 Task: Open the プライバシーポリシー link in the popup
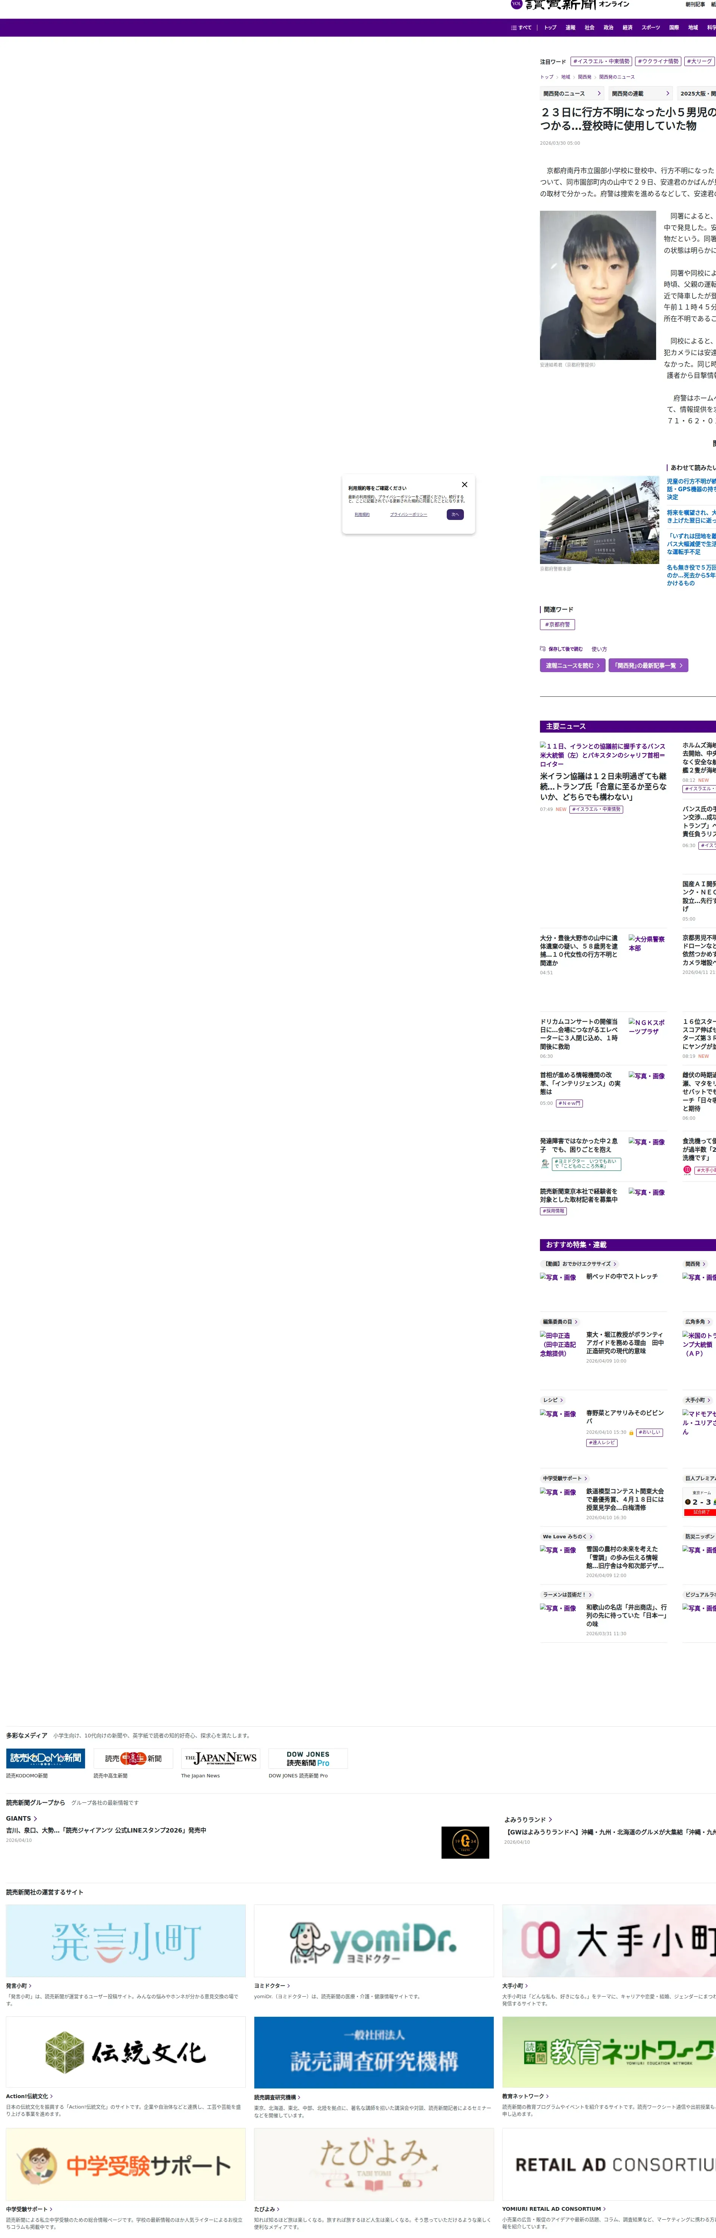pyautogui.click(x=408, y=514)
